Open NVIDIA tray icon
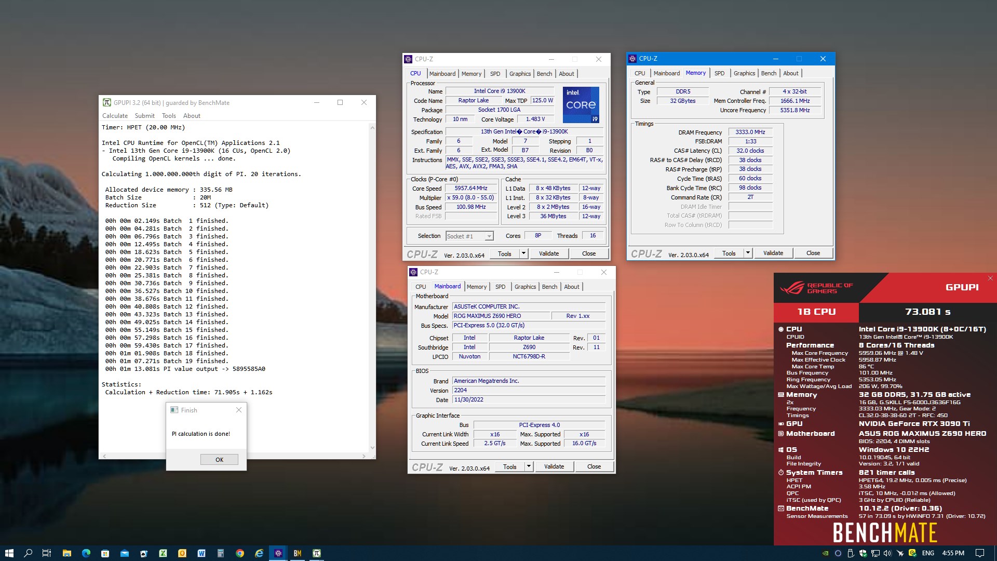Viewport: 997px width, 561px height. click(825, 553)
